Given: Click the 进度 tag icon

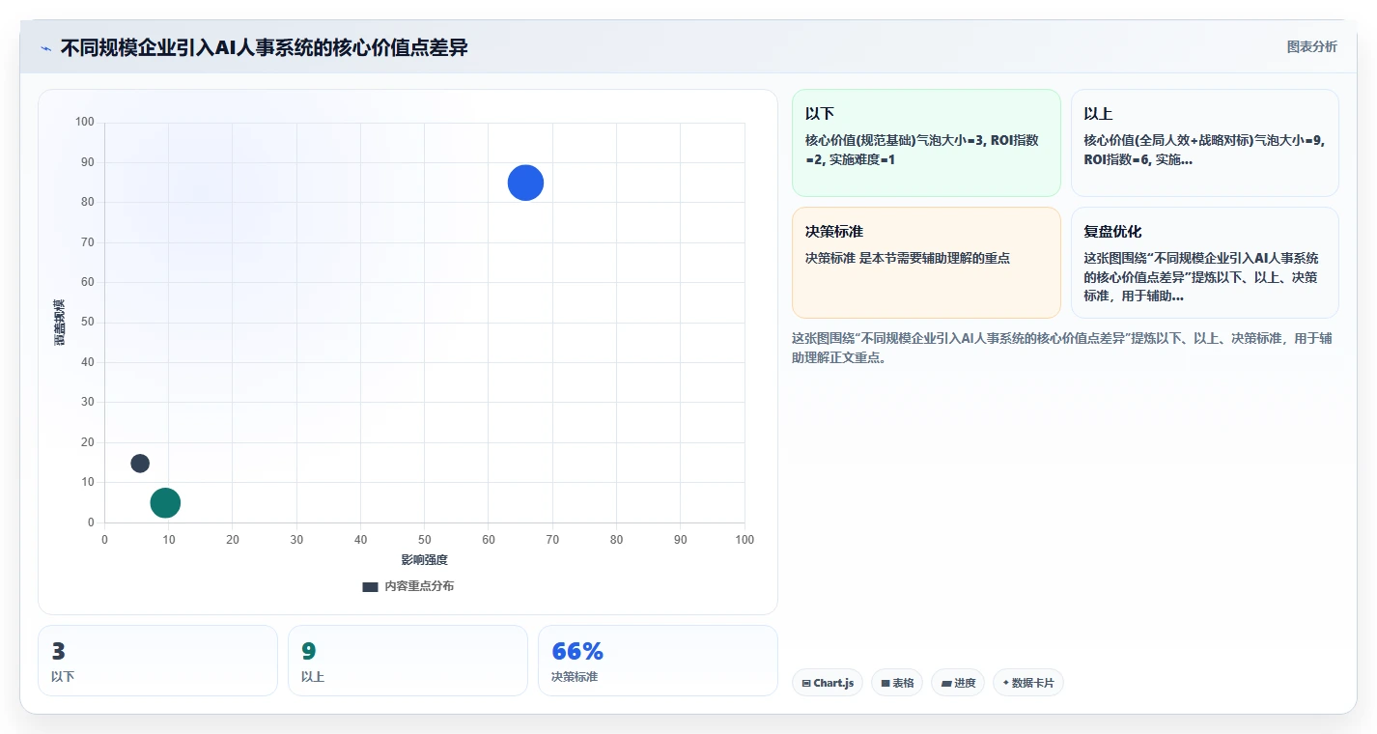Looking at the screenshot, I should tap(946, 684).
